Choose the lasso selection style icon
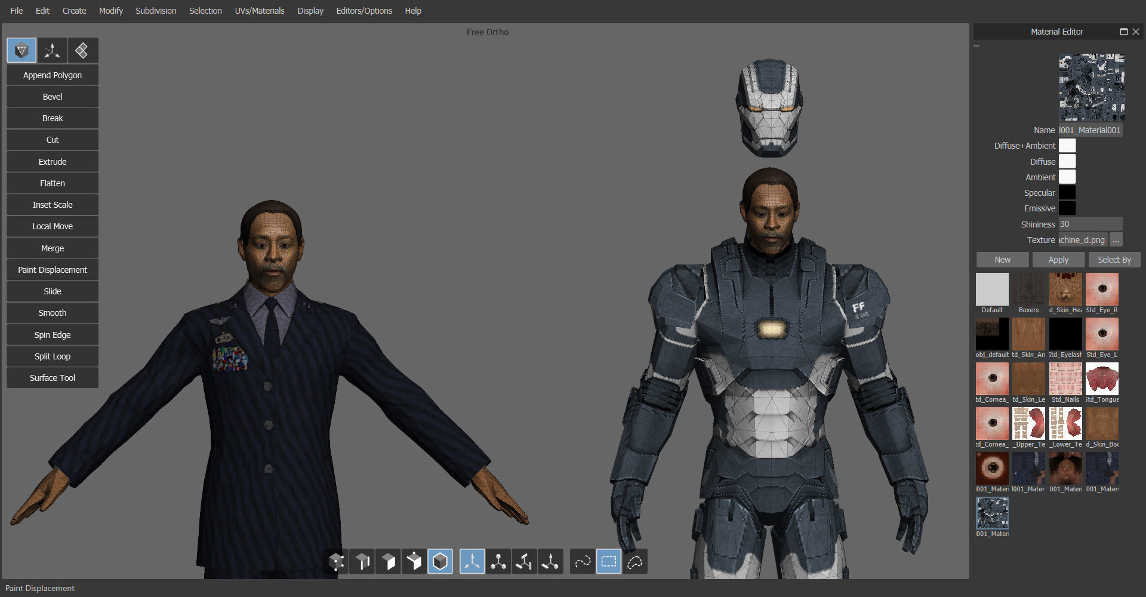The height and width of the screenshot is (597, 1146). click(x=635, y=562)
